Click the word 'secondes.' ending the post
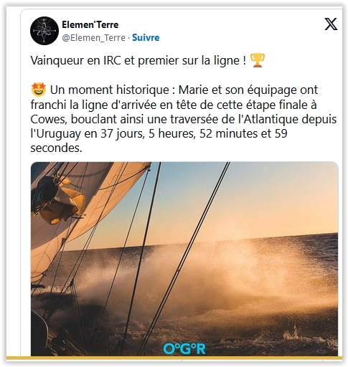Screen dimensions: 348x367 (x=56, y=148)
